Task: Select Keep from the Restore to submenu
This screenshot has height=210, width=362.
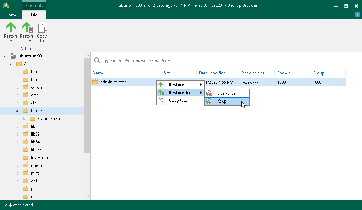Action: (221, 101)
